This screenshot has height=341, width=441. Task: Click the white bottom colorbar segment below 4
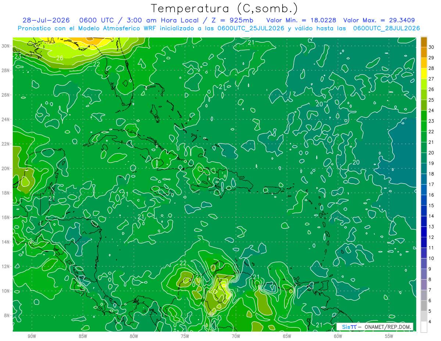click(x=424, y=327)
